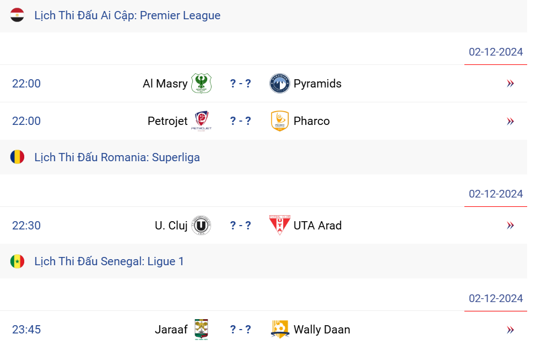Expand U. Cluj vs UTA Arad details arrow
This screenshot has height=345, width=536.
[x=510, y=226]
